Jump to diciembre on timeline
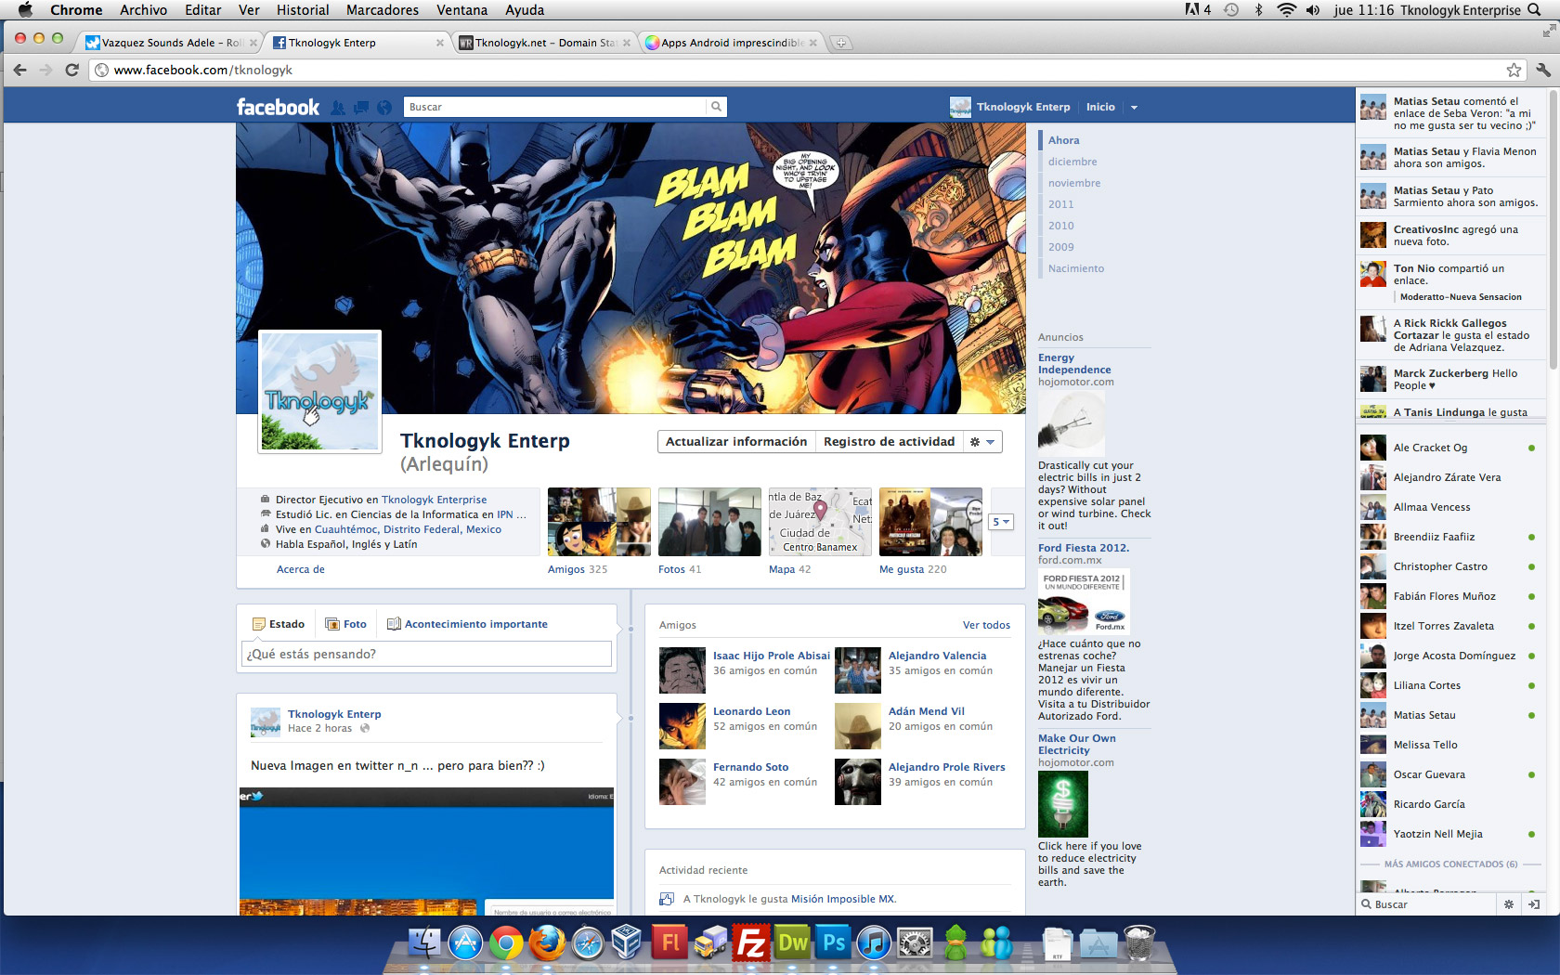Screen dimensions: 1560x975 pos(1072,162)
